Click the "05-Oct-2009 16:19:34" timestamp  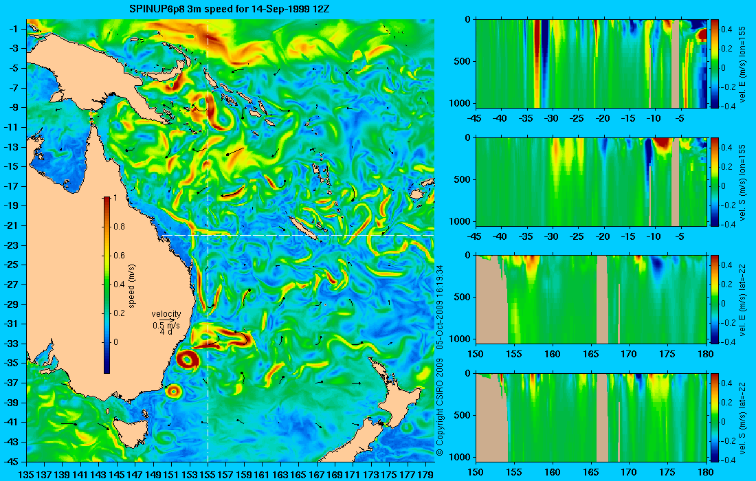(440, 306)
